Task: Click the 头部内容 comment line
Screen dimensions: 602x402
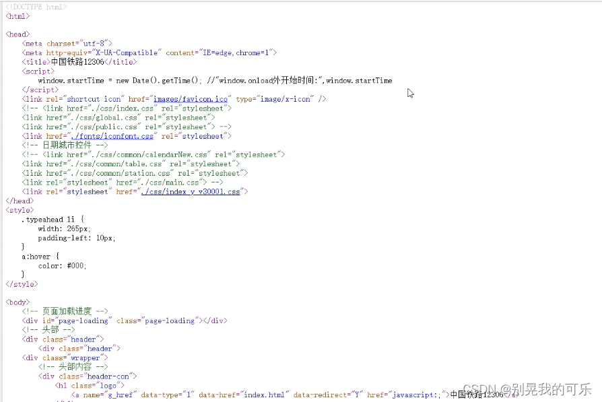Action: (73, 367)
